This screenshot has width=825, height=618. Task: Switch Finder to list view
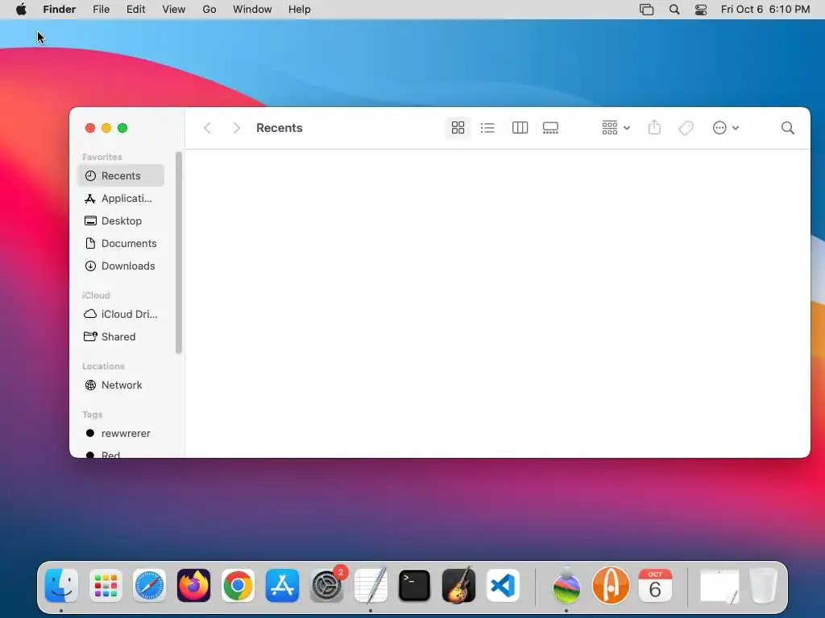487,128
